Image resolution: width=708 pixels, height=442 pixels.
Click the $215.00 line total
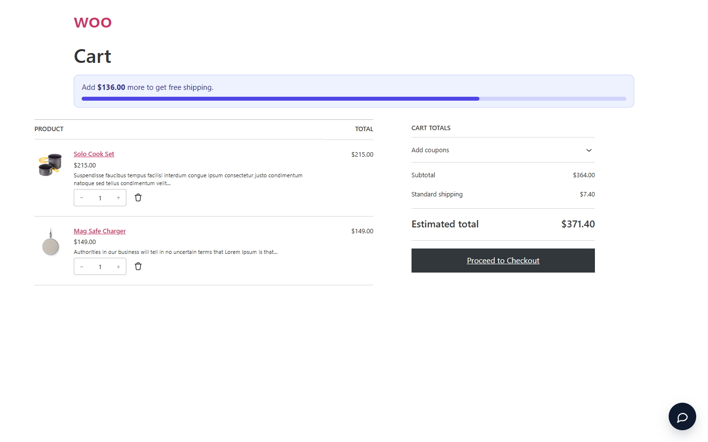pyautogui.click(x=362, y=155)
